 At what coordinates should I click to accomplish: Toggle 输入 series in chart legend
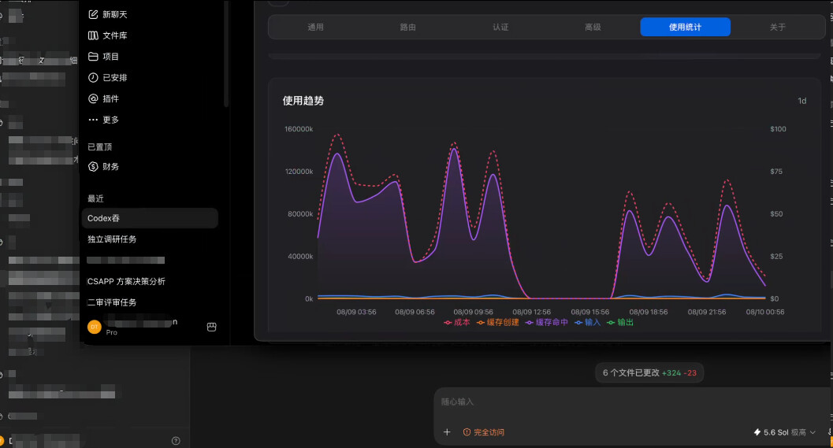tap(588, 322)
